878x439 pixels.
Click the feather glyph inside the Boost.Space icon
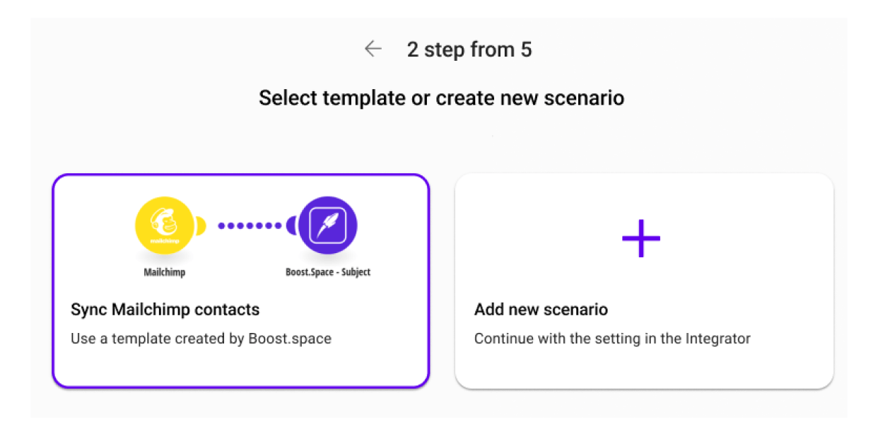tap(328, 225)
